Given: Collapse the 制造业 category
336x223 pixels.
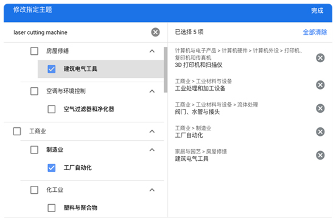Looking at the screenshot, I should point(152,150).
